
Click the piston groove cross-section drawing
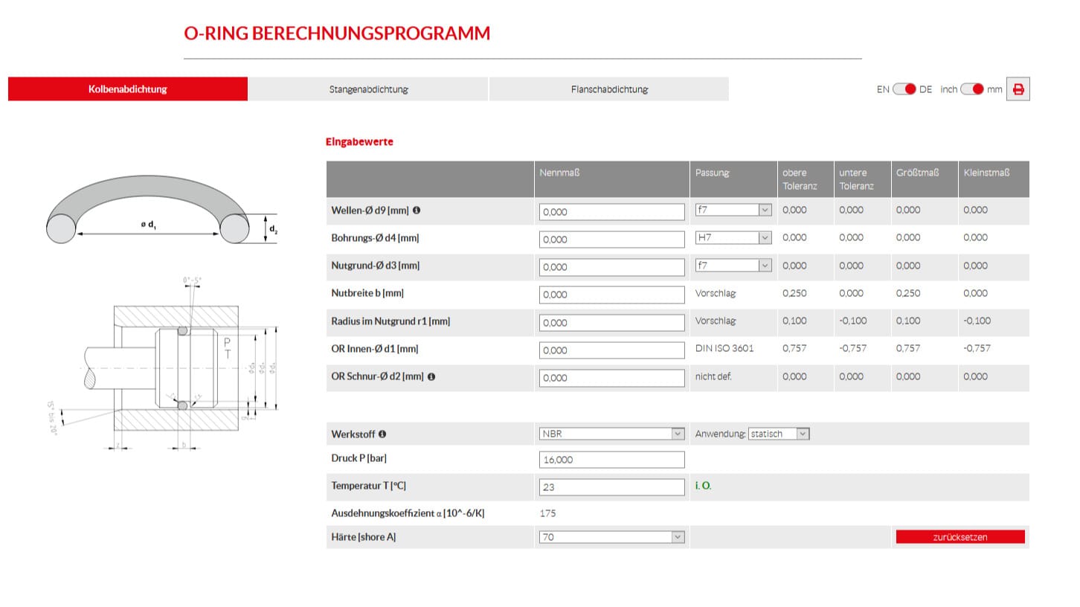[x=162, y=364]
